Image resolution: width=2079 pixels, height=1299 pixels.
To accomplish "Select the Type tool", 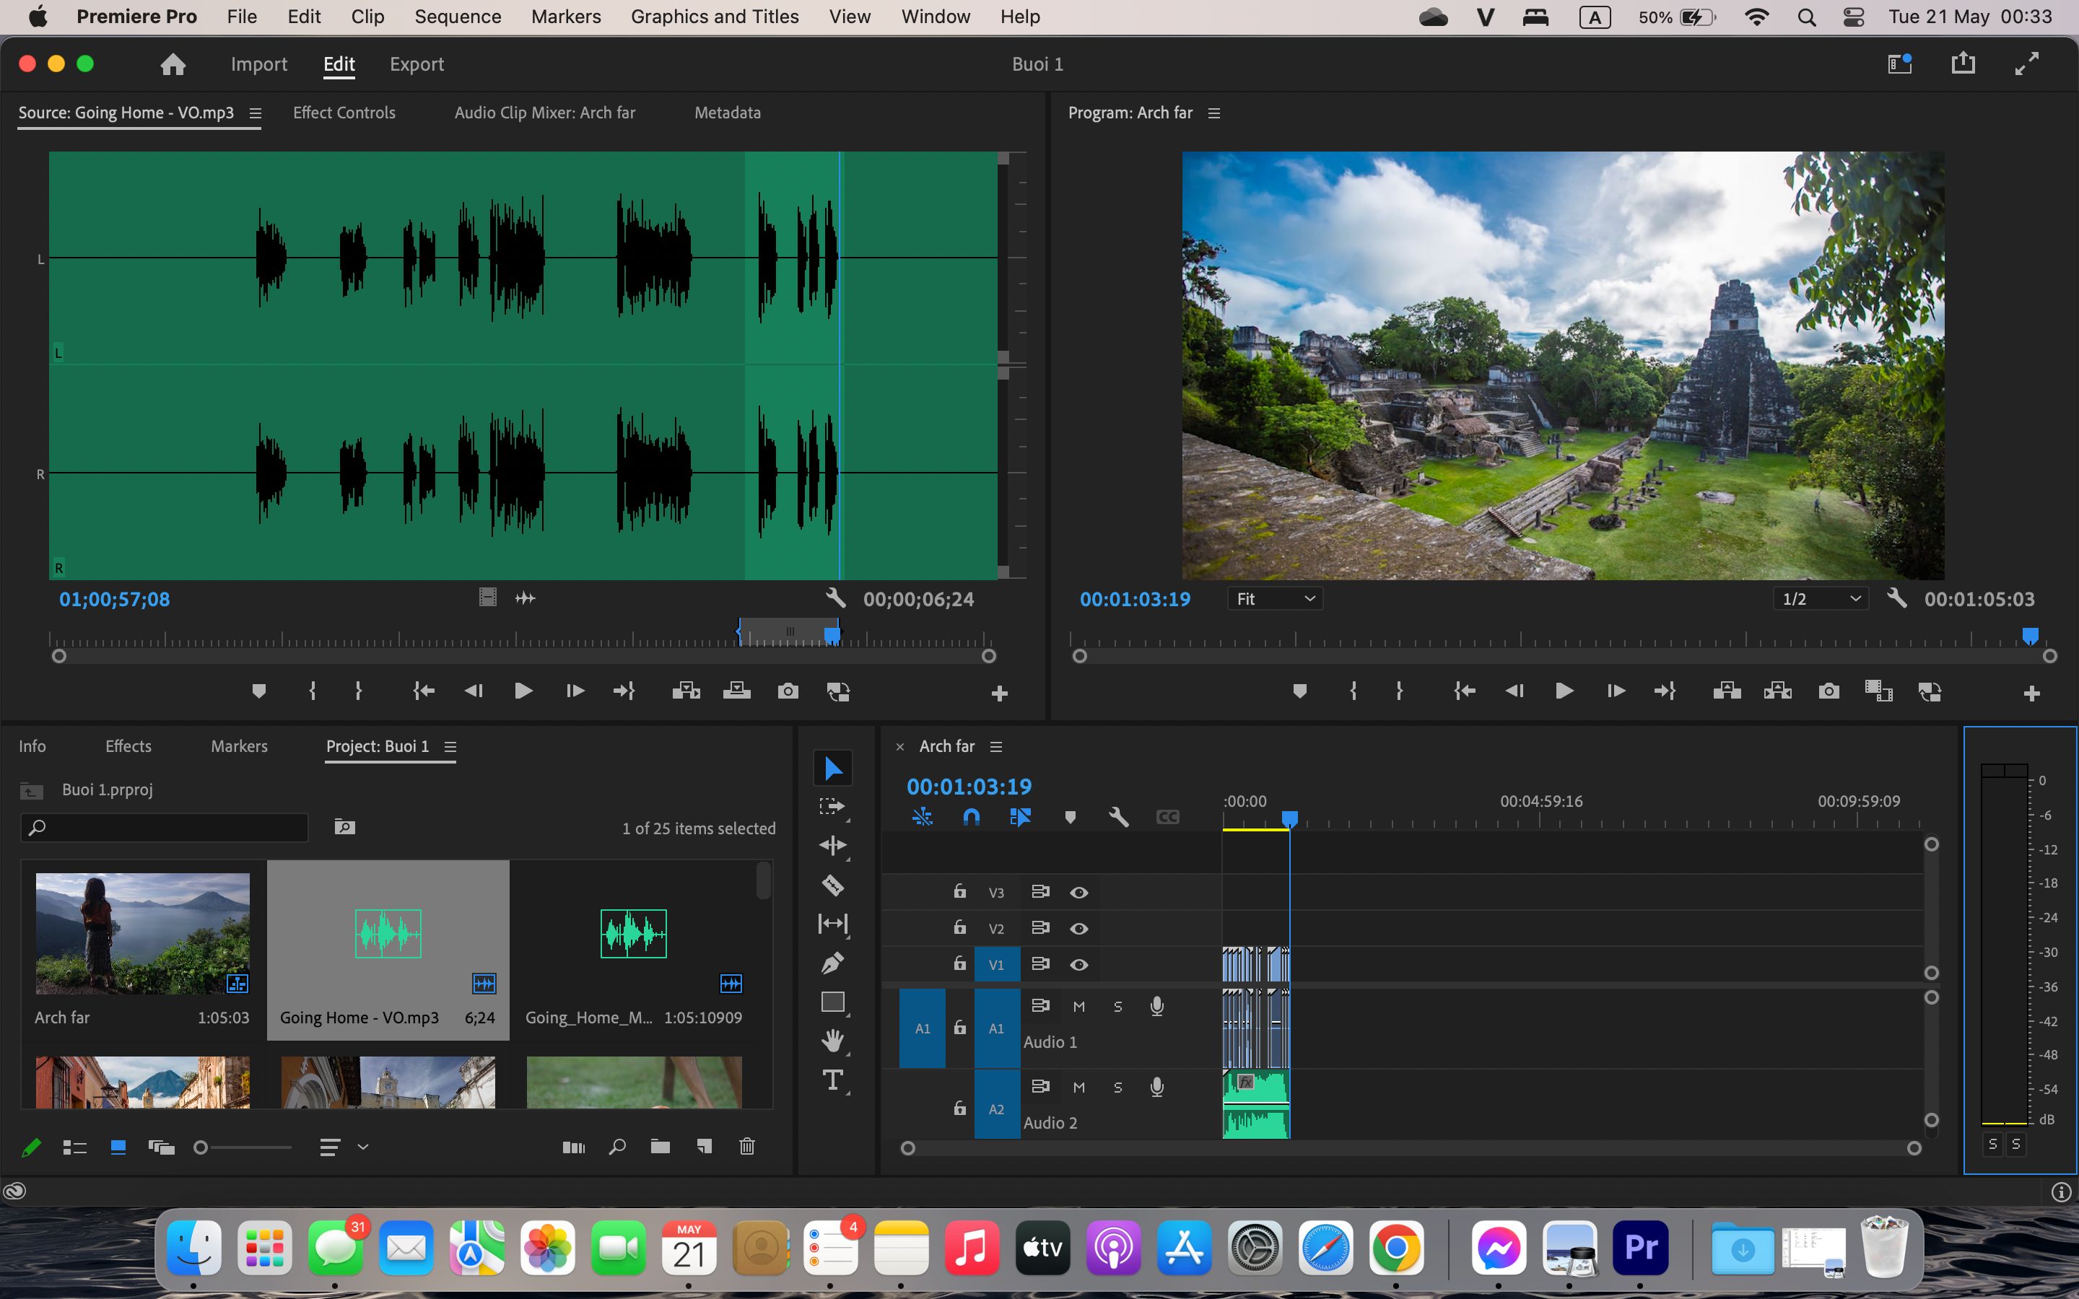I will click(832, 1080).
